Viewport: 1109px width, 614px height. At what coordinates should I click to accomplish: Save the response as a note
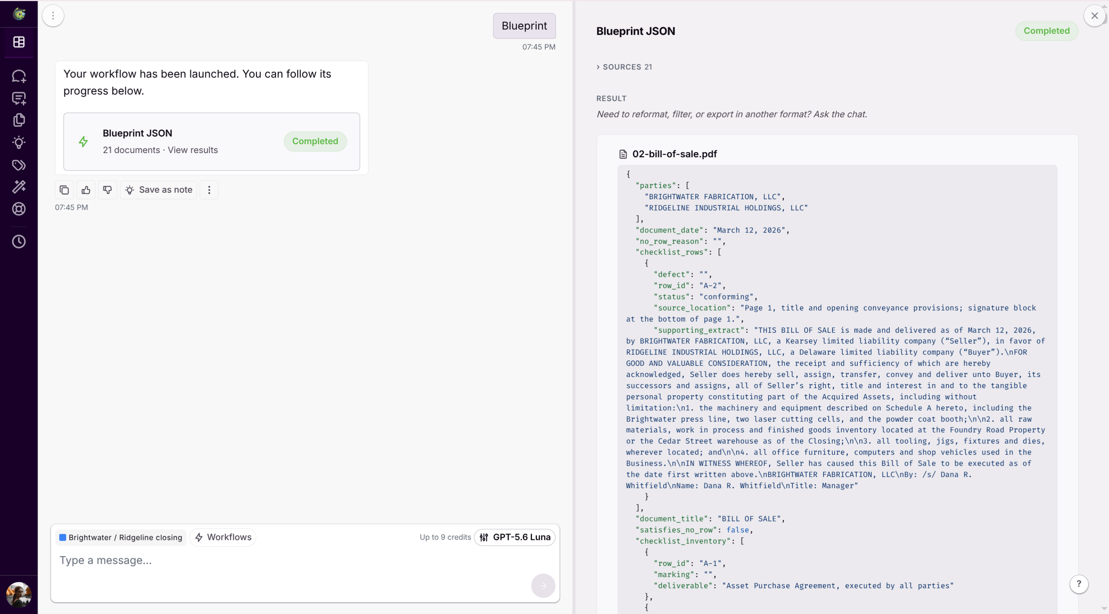tap(158, 190)
